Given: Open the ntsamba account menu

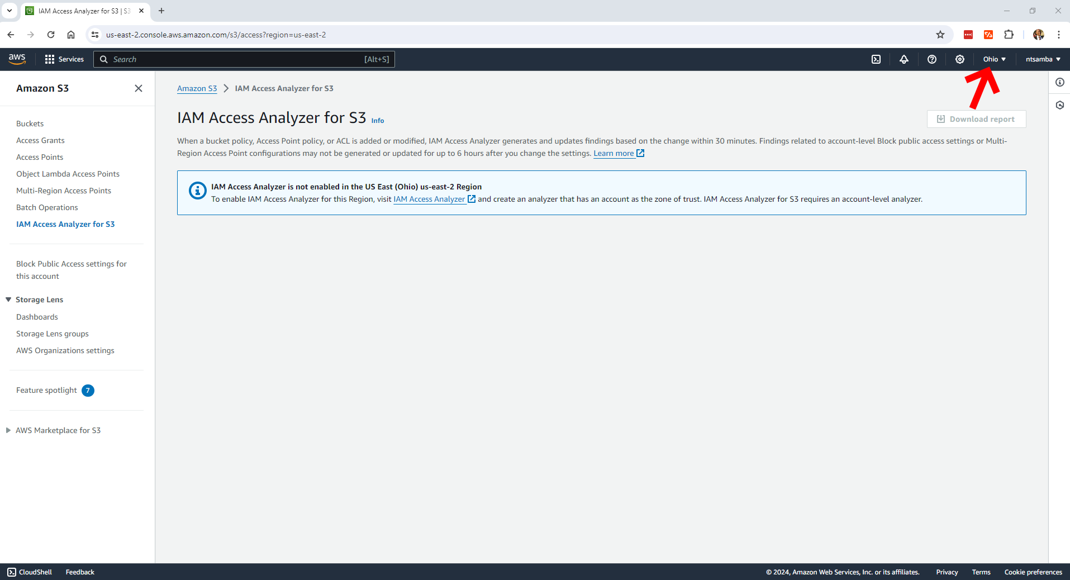Looking at the screenshot, I should coord(1042,59).
